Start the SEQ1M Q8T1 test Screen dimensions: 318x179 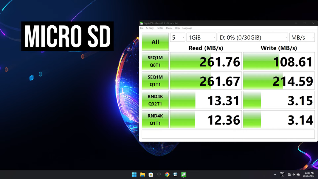[155, 61]
